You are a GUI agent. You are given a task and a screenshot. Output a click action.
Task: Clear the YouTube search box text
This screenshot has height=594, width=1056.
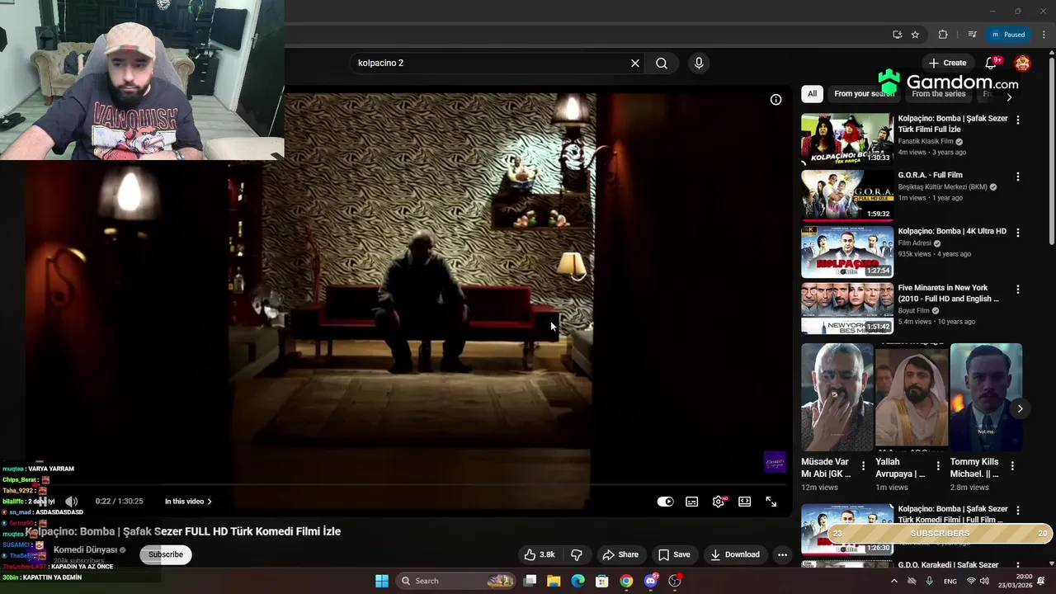point(635,63)
